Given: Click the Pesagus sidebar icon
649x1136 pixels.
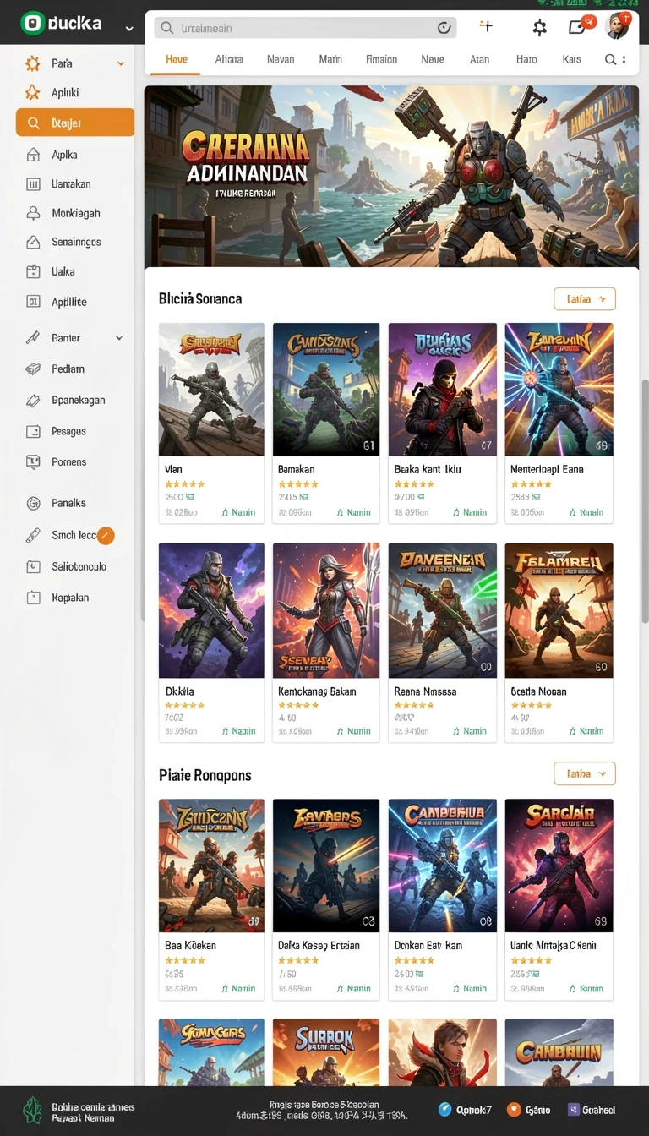Looking at the screenshot, I should pyautogui.click(x=34, y=431).
